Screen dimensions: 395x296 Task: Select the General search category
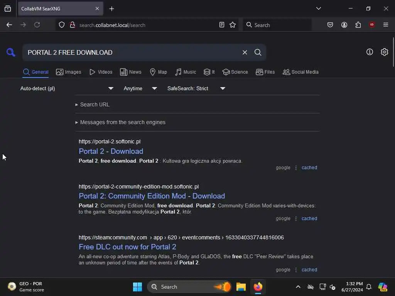point(35,72)
